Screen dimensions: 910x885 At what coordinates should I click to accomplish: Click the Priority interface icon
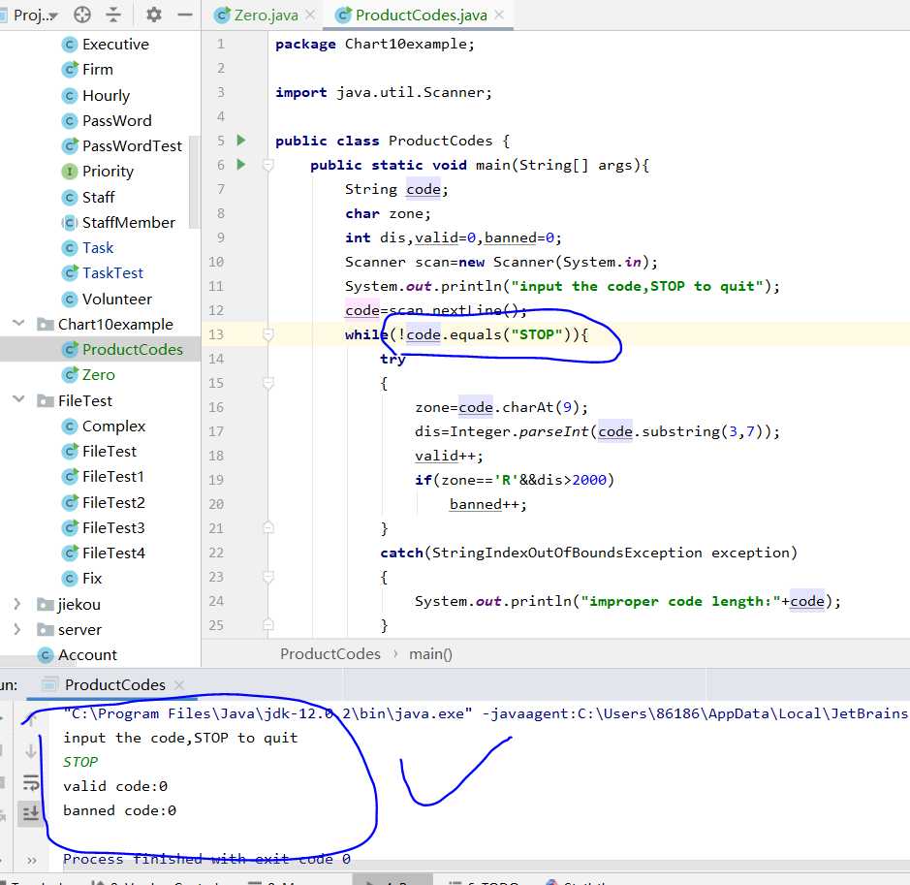(x=69, y=172)
